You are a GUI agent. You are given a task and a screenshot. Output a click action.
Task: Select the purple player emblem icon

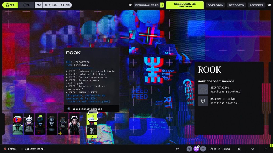pyautogui.click(x=196, y=149)
